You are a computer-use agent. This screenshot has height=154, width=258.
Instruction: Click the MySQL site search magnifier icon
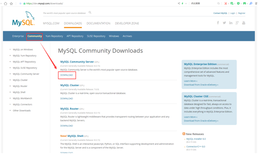pos(90,12)
